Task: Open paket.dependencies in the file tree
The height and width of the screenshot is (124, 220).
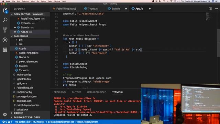Action: click(x=28, y=105)
